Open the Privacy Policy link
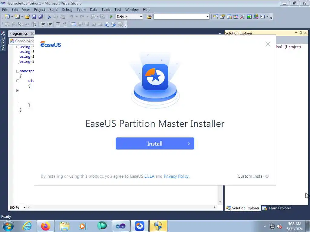This screenshot has height=232, width=310. (x=176, y=176)
